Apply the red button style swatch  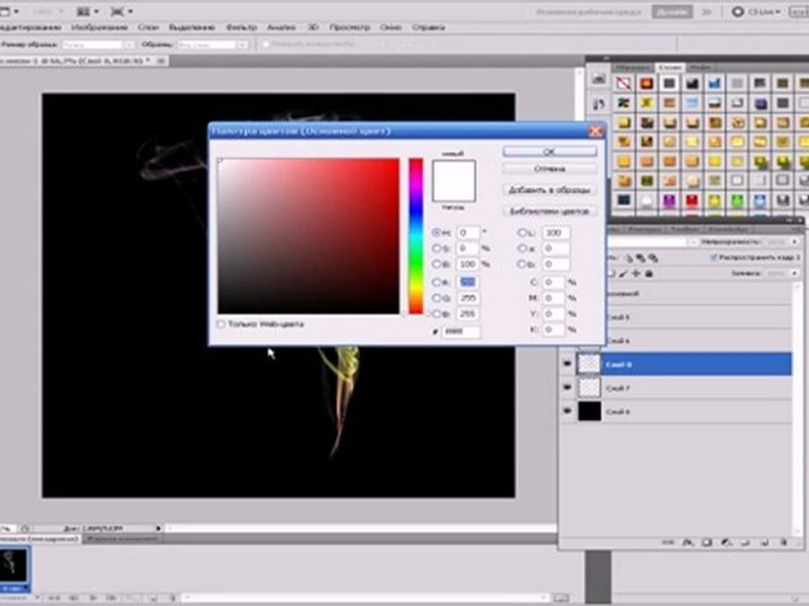click(692, 199)
